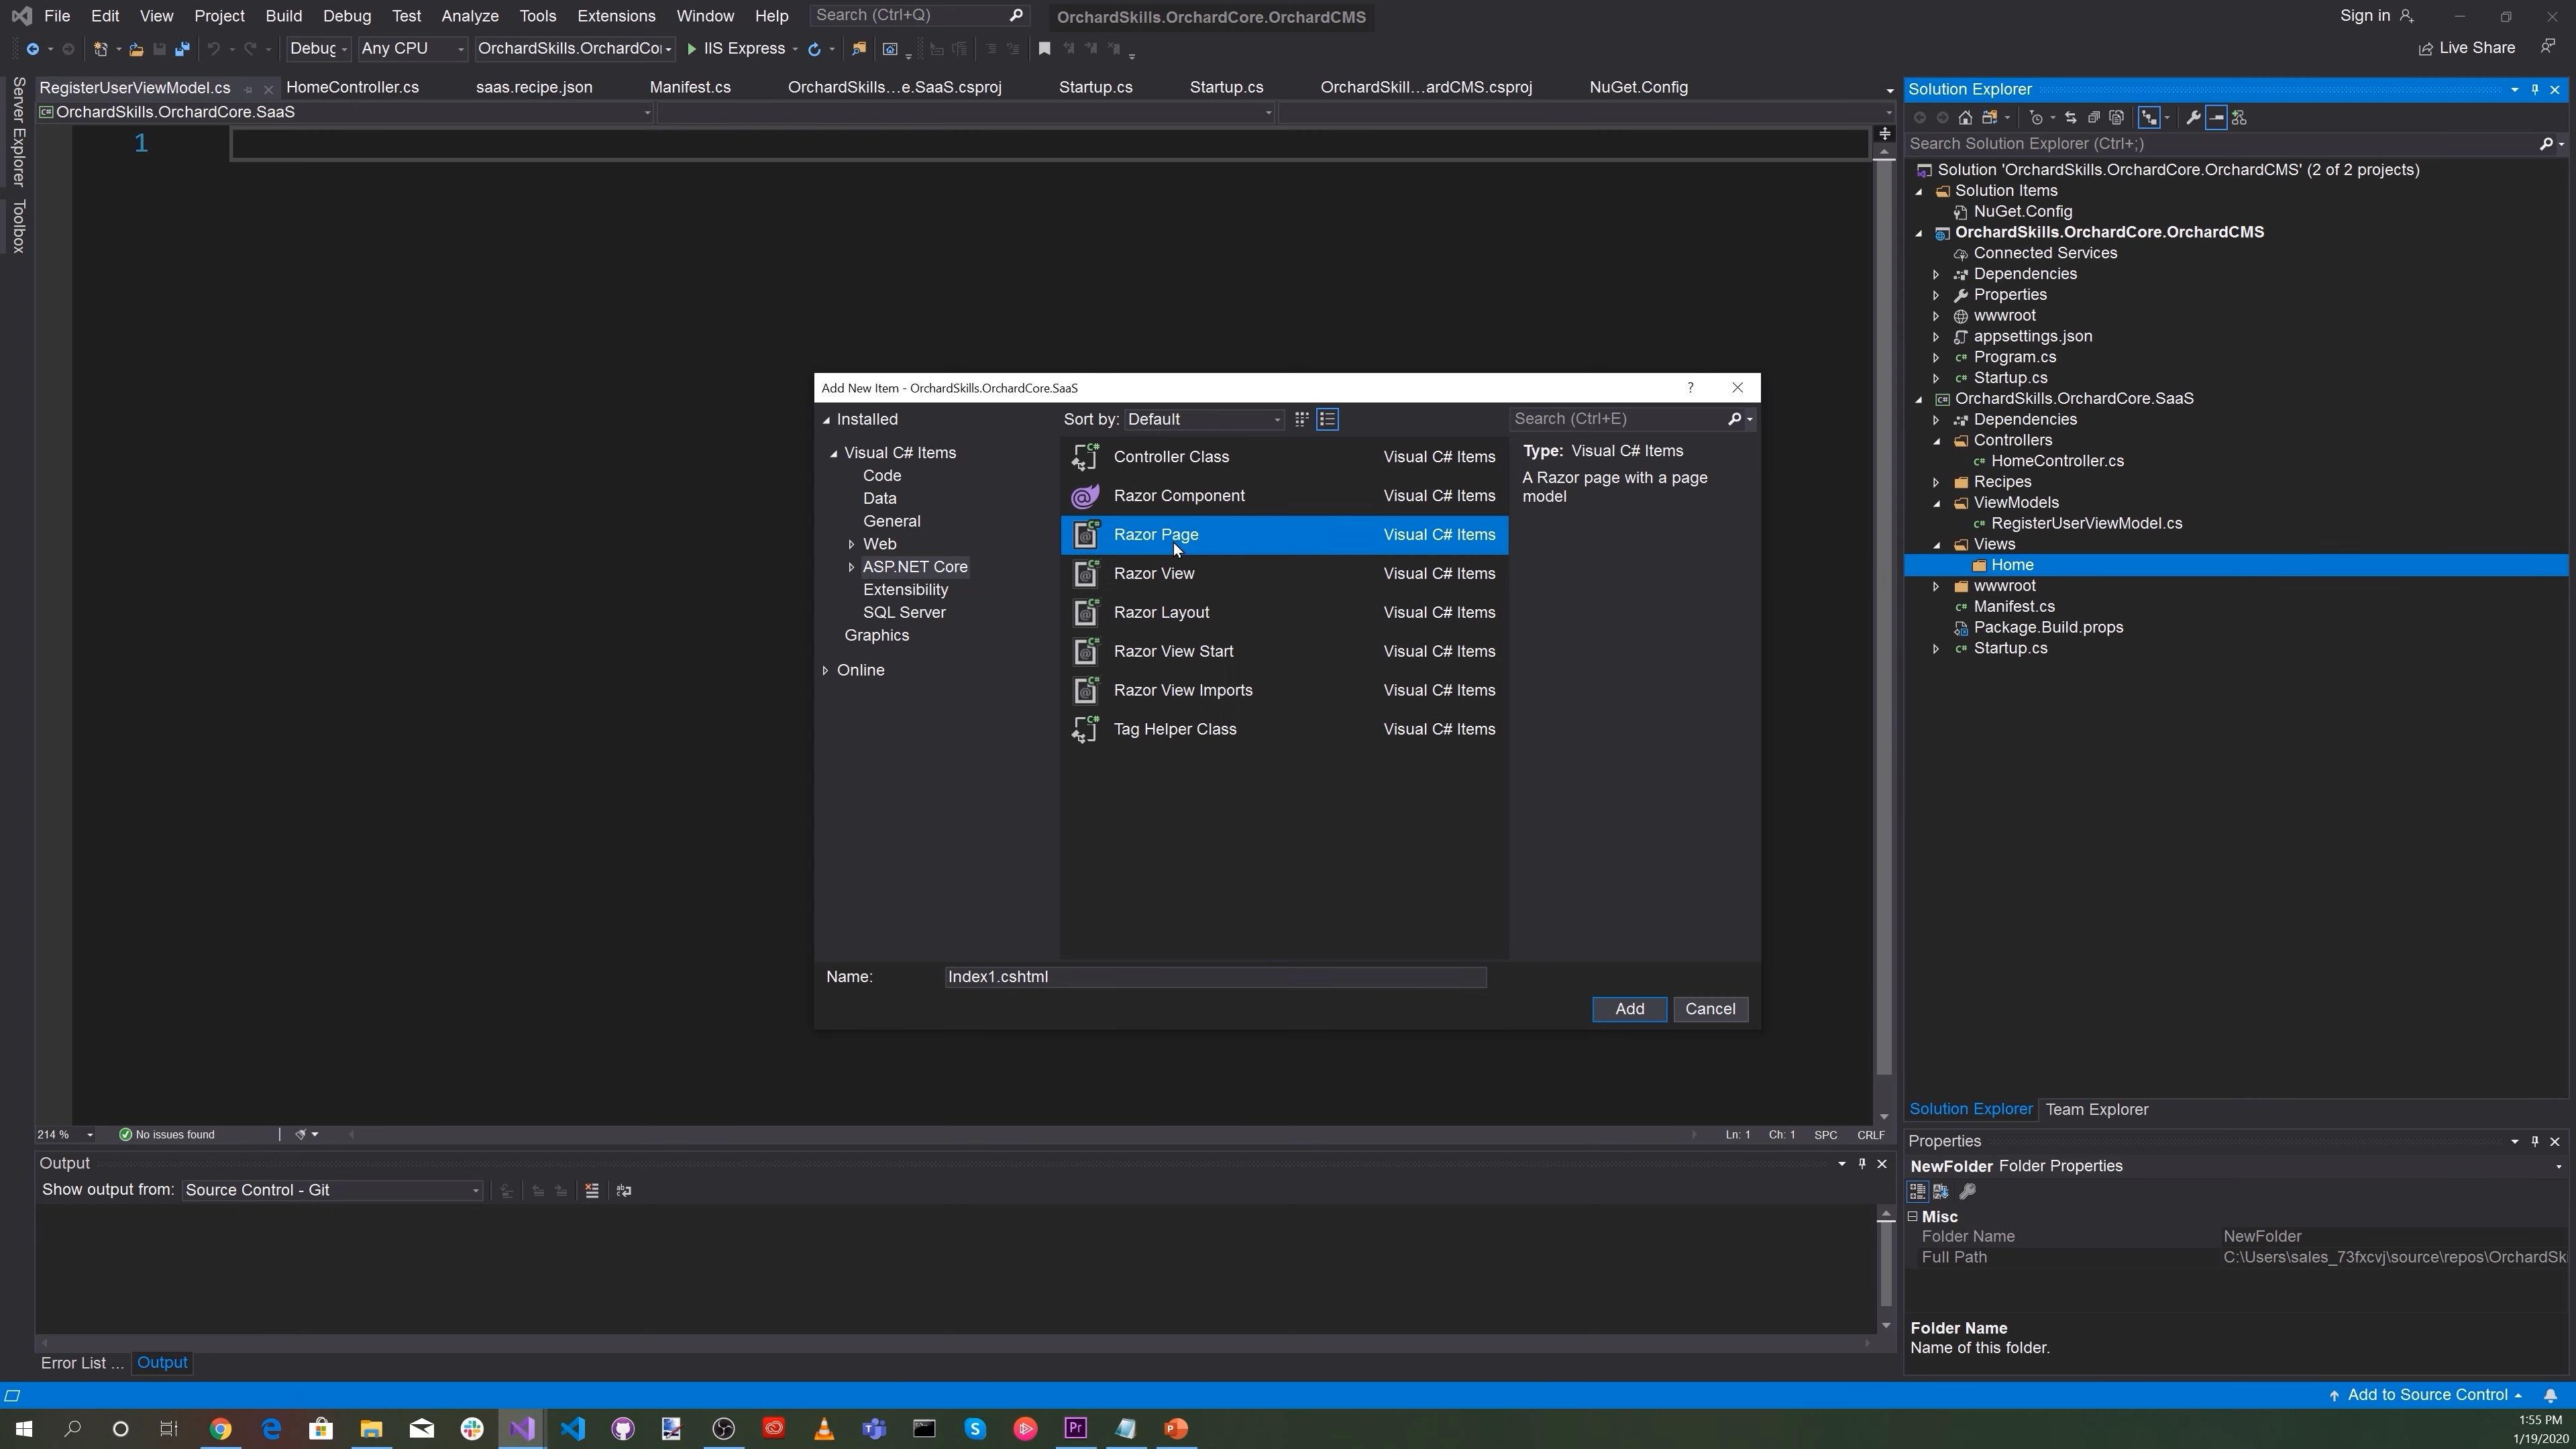Expand the Web category in dialog tree

tap(851, 545)
